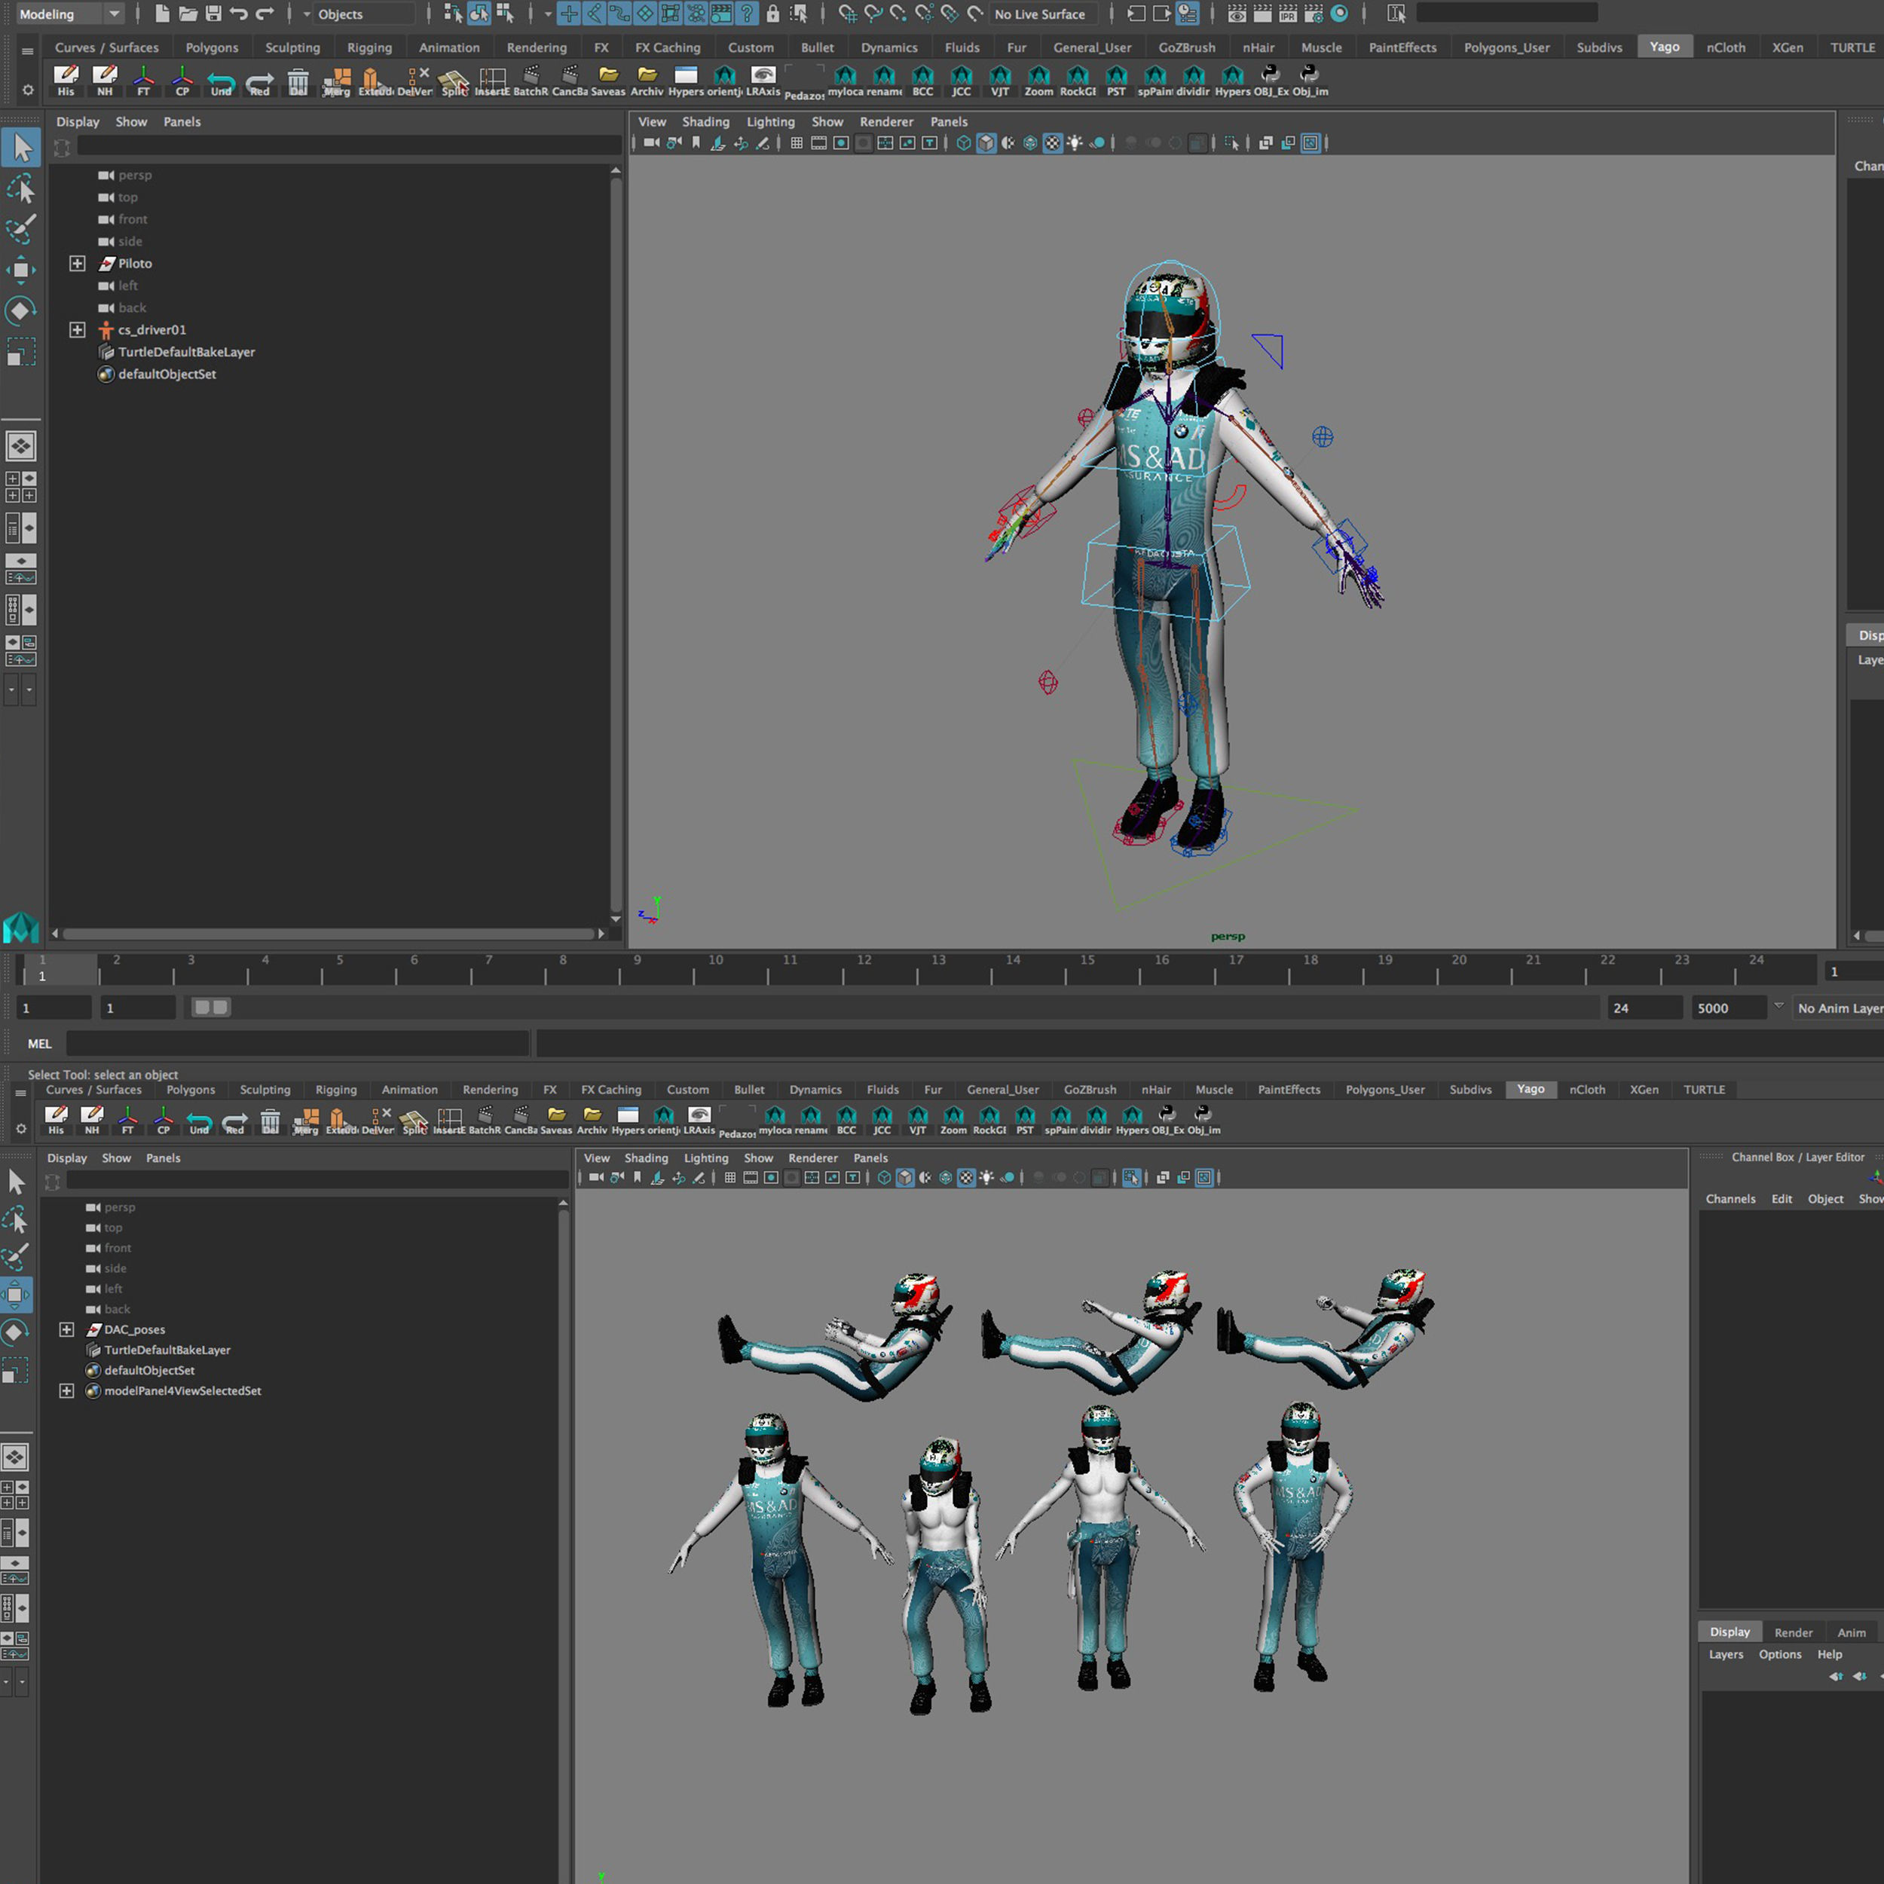Viewport: 1884px width, 1884px height.
Task: Click the paint selection tool in upper toolbox
Action: pos(20,230)
